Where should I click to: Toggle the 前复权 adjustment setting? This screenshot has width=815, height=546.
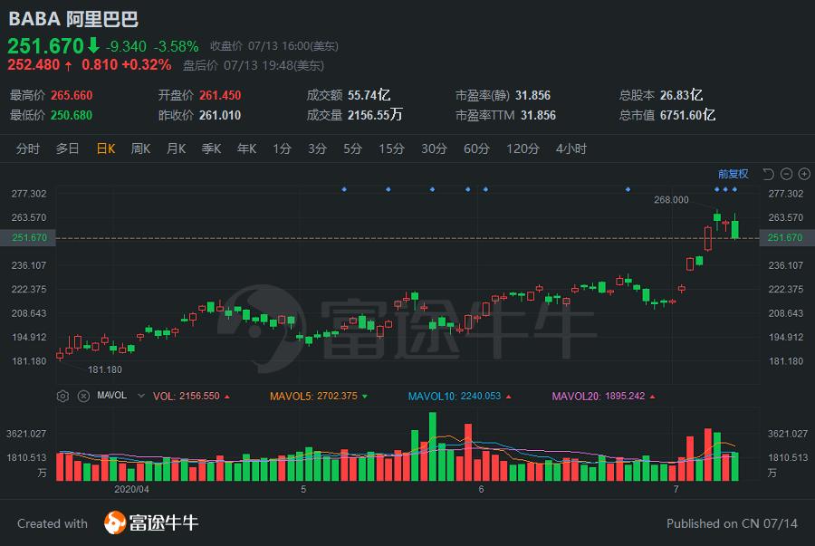tap(733, 174)
